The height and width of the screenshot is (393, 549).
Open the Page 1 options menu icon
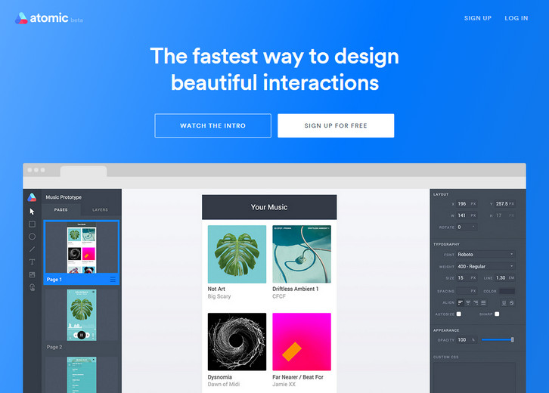coord(113,280)
